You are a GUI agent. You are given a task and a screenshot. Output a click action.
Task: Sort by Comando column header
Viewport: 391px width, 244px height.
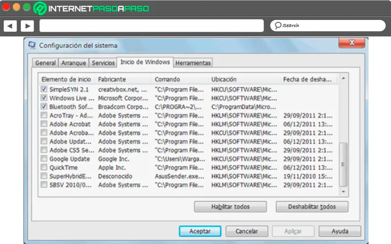(x=180, y=80)
